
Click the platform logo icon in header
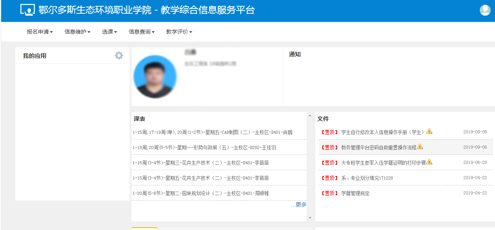[x=27, y=10]
